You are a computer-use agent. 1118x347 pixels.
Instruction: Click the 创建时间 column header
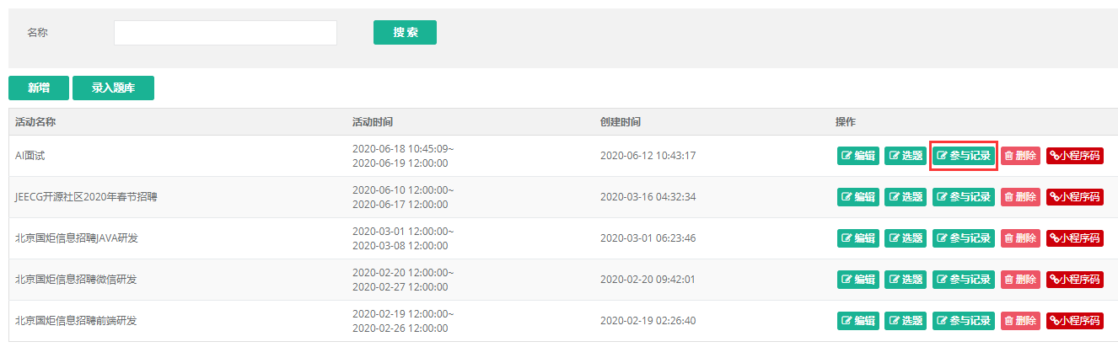621,122
